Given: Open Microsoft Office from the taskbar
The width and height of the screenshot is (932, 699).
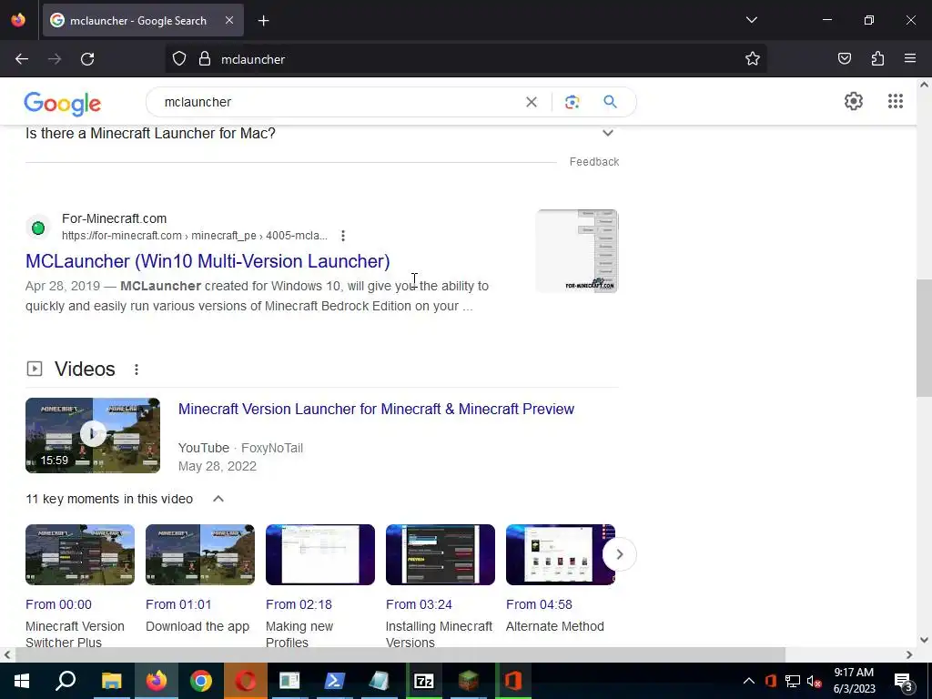Looking at the screenshot, I should [x=513, y=681].
